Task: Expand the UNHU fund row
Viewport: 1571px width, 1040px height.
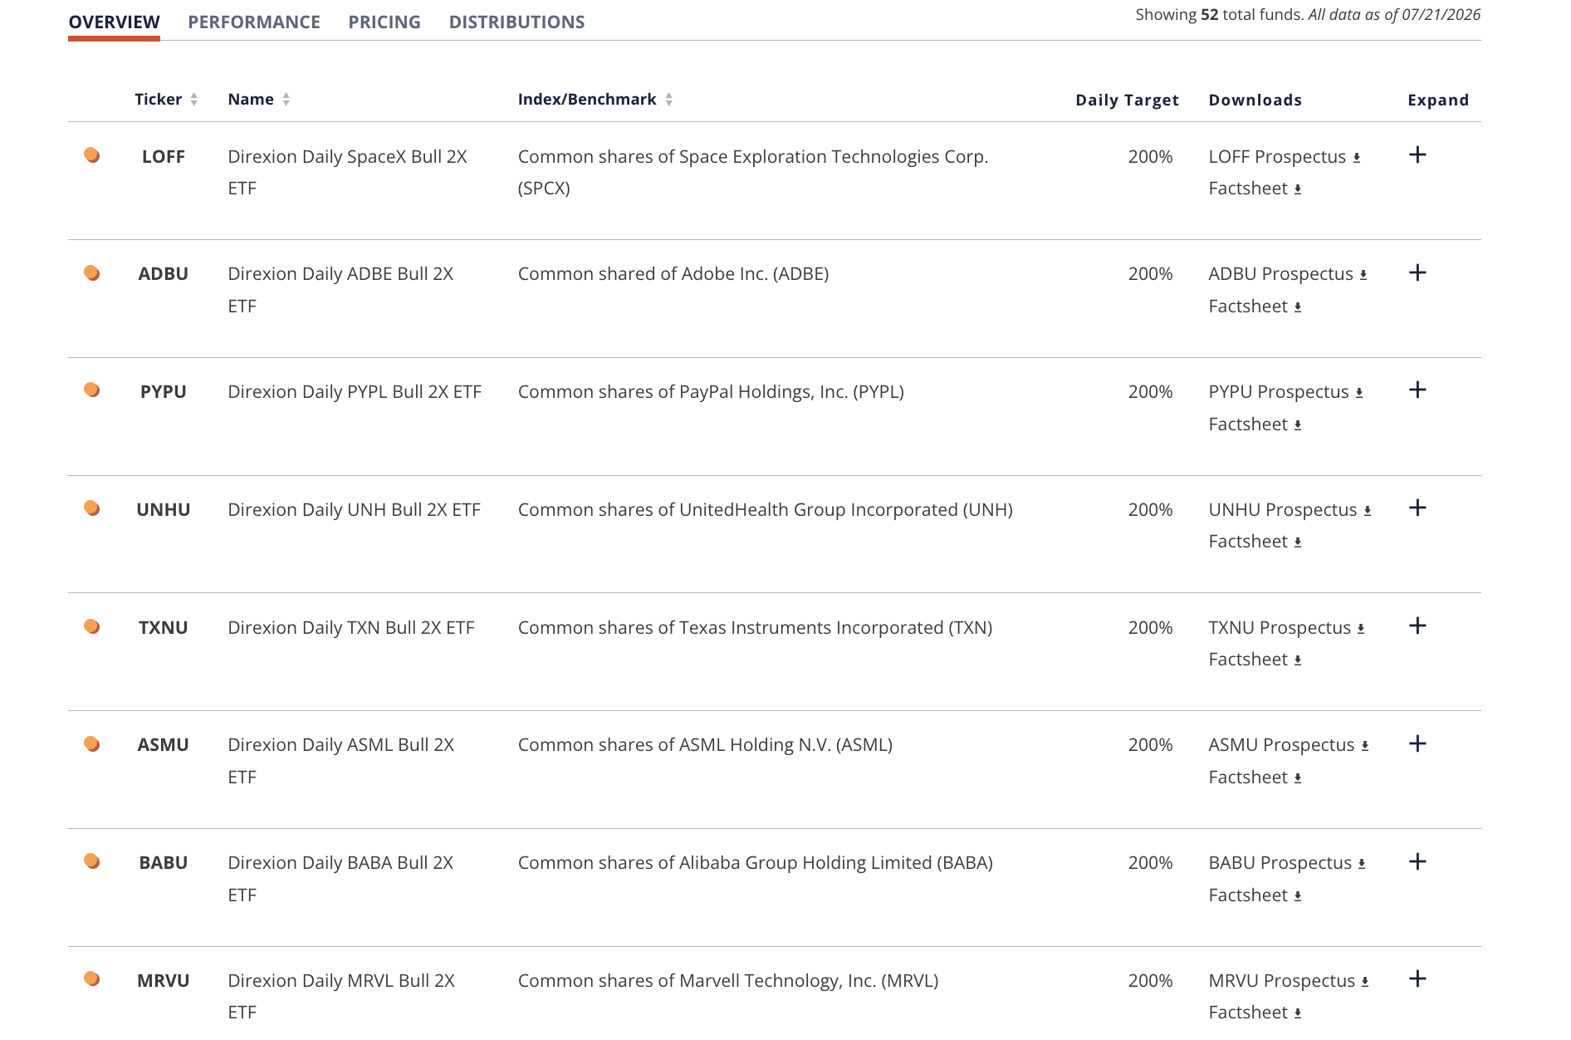Action: [x=1417, y=508]
